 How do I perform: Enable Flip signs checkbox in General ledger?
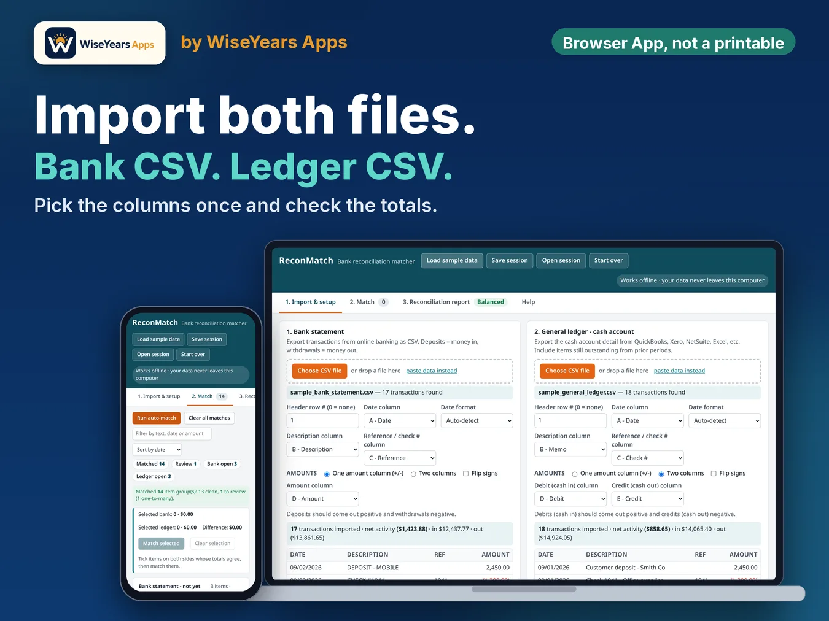tap(714, 474)
